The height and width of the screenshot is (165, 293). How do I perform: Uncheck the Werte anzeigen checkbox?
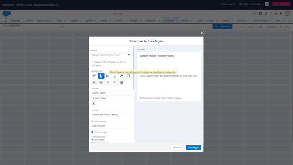pyautogui.click(x=92, y=132)
